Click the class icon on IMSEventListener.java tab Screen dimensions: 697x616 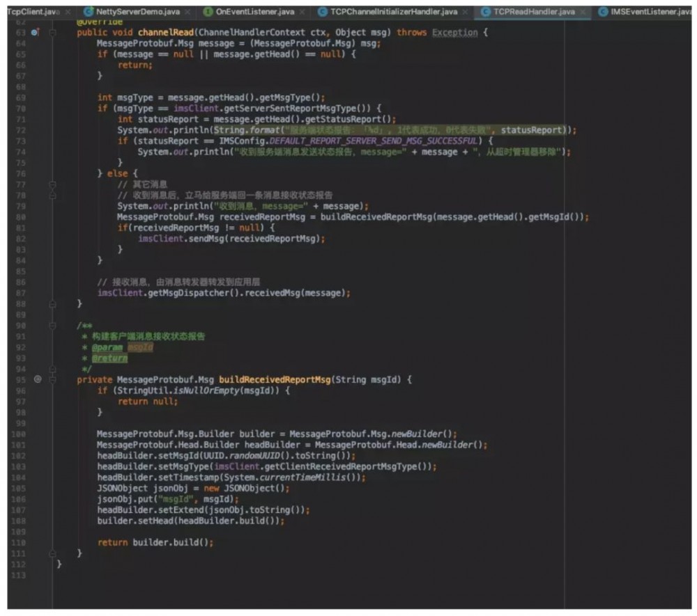coord(603,12)
